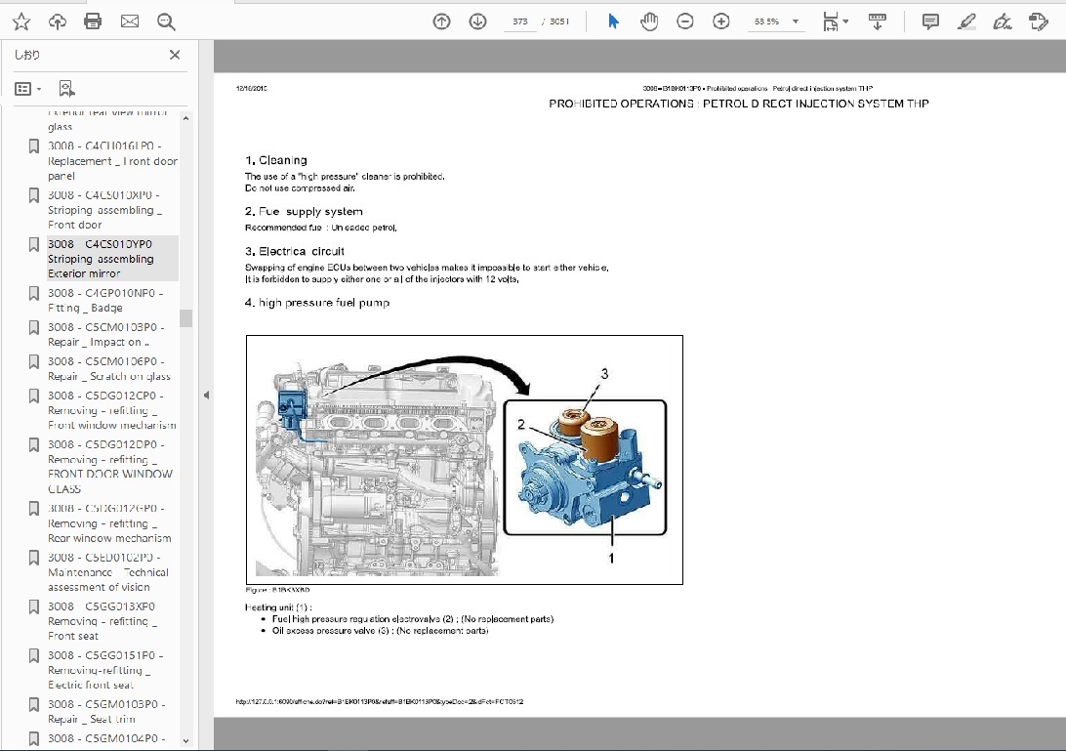The width and height of the screenshot is (1066, 751).
Task: Open bookmark C5GG0151P0 Electric front seat
Action: (105, 670)
